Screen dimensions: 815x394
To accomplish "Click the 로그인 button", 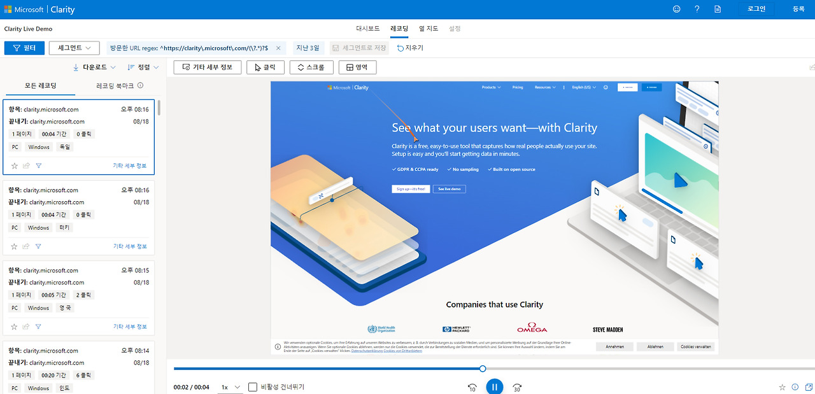I will click(756, 9).
